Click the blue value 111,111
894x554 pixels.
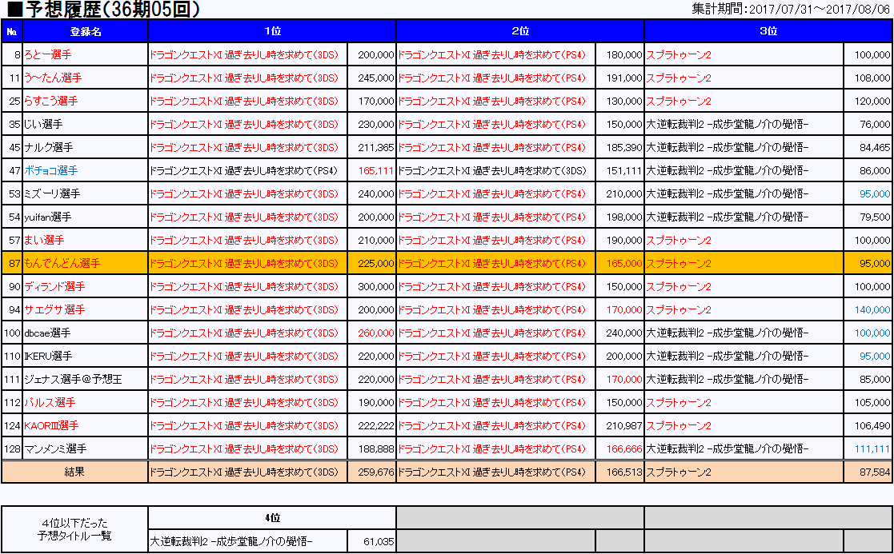click(x=872, y=449)
